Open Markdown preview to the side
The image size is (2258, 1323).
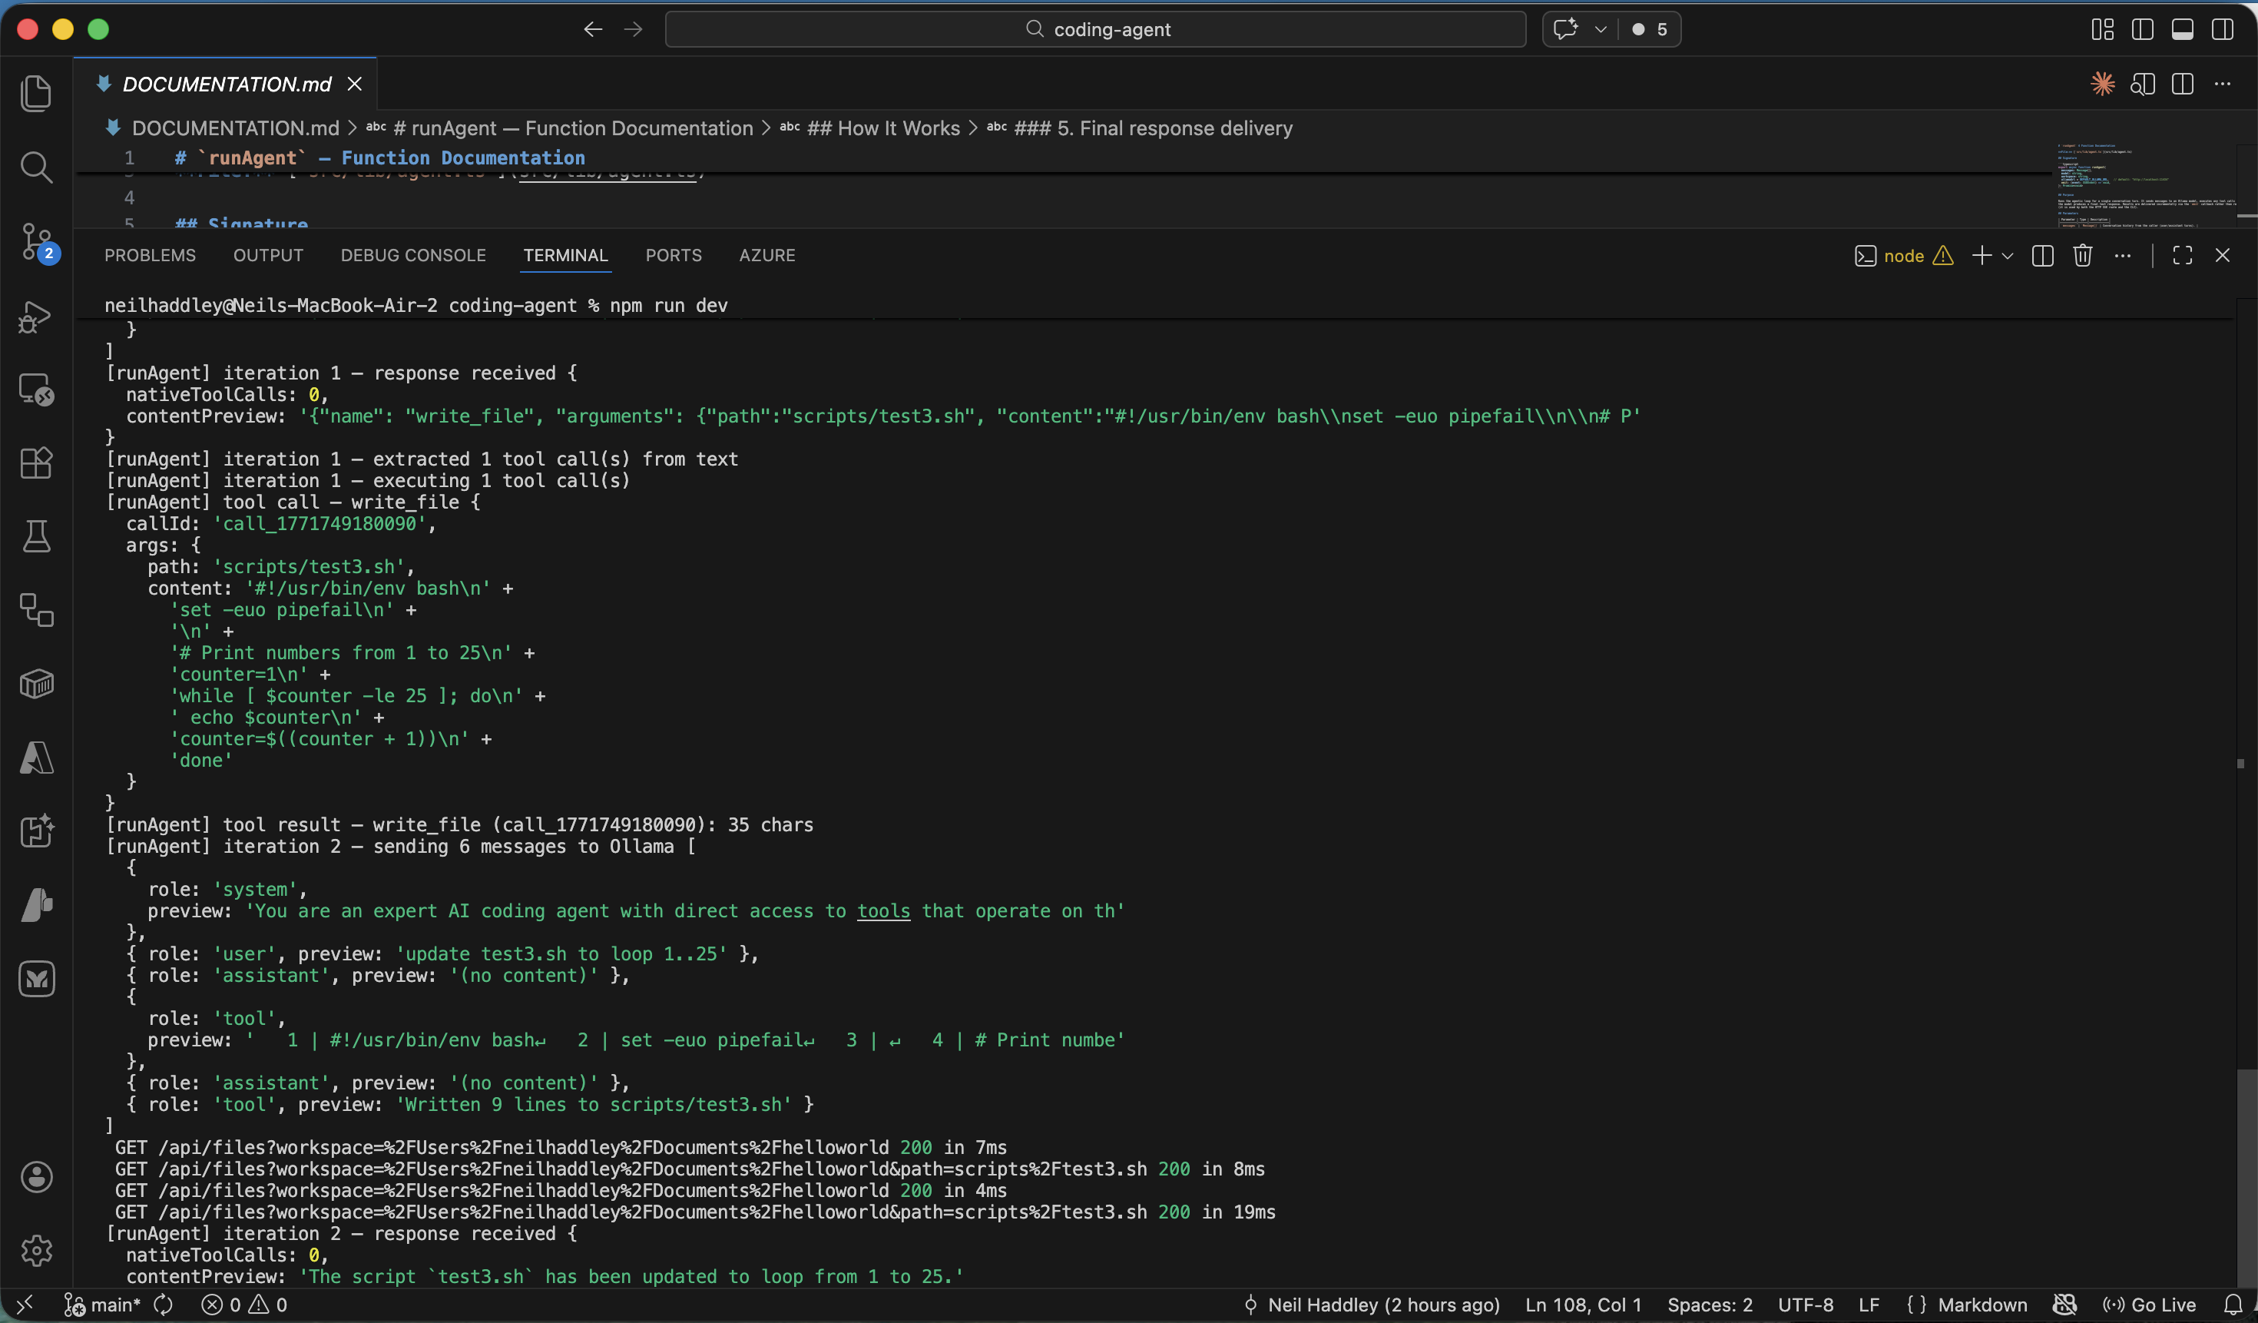click(2143, 85)
